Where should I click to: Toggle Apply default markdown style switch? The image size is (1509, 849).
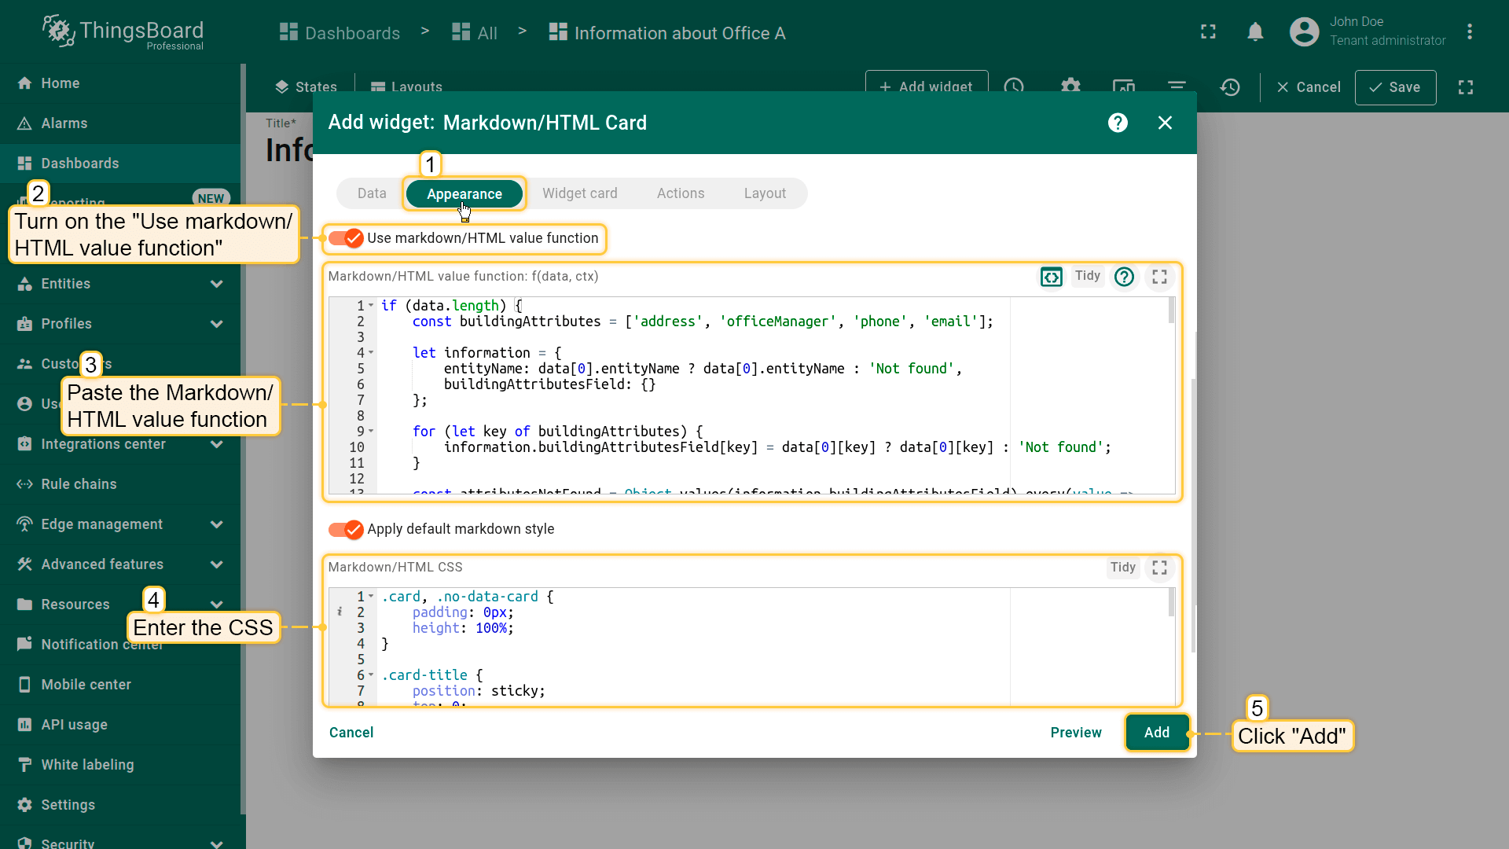(346, 529)
